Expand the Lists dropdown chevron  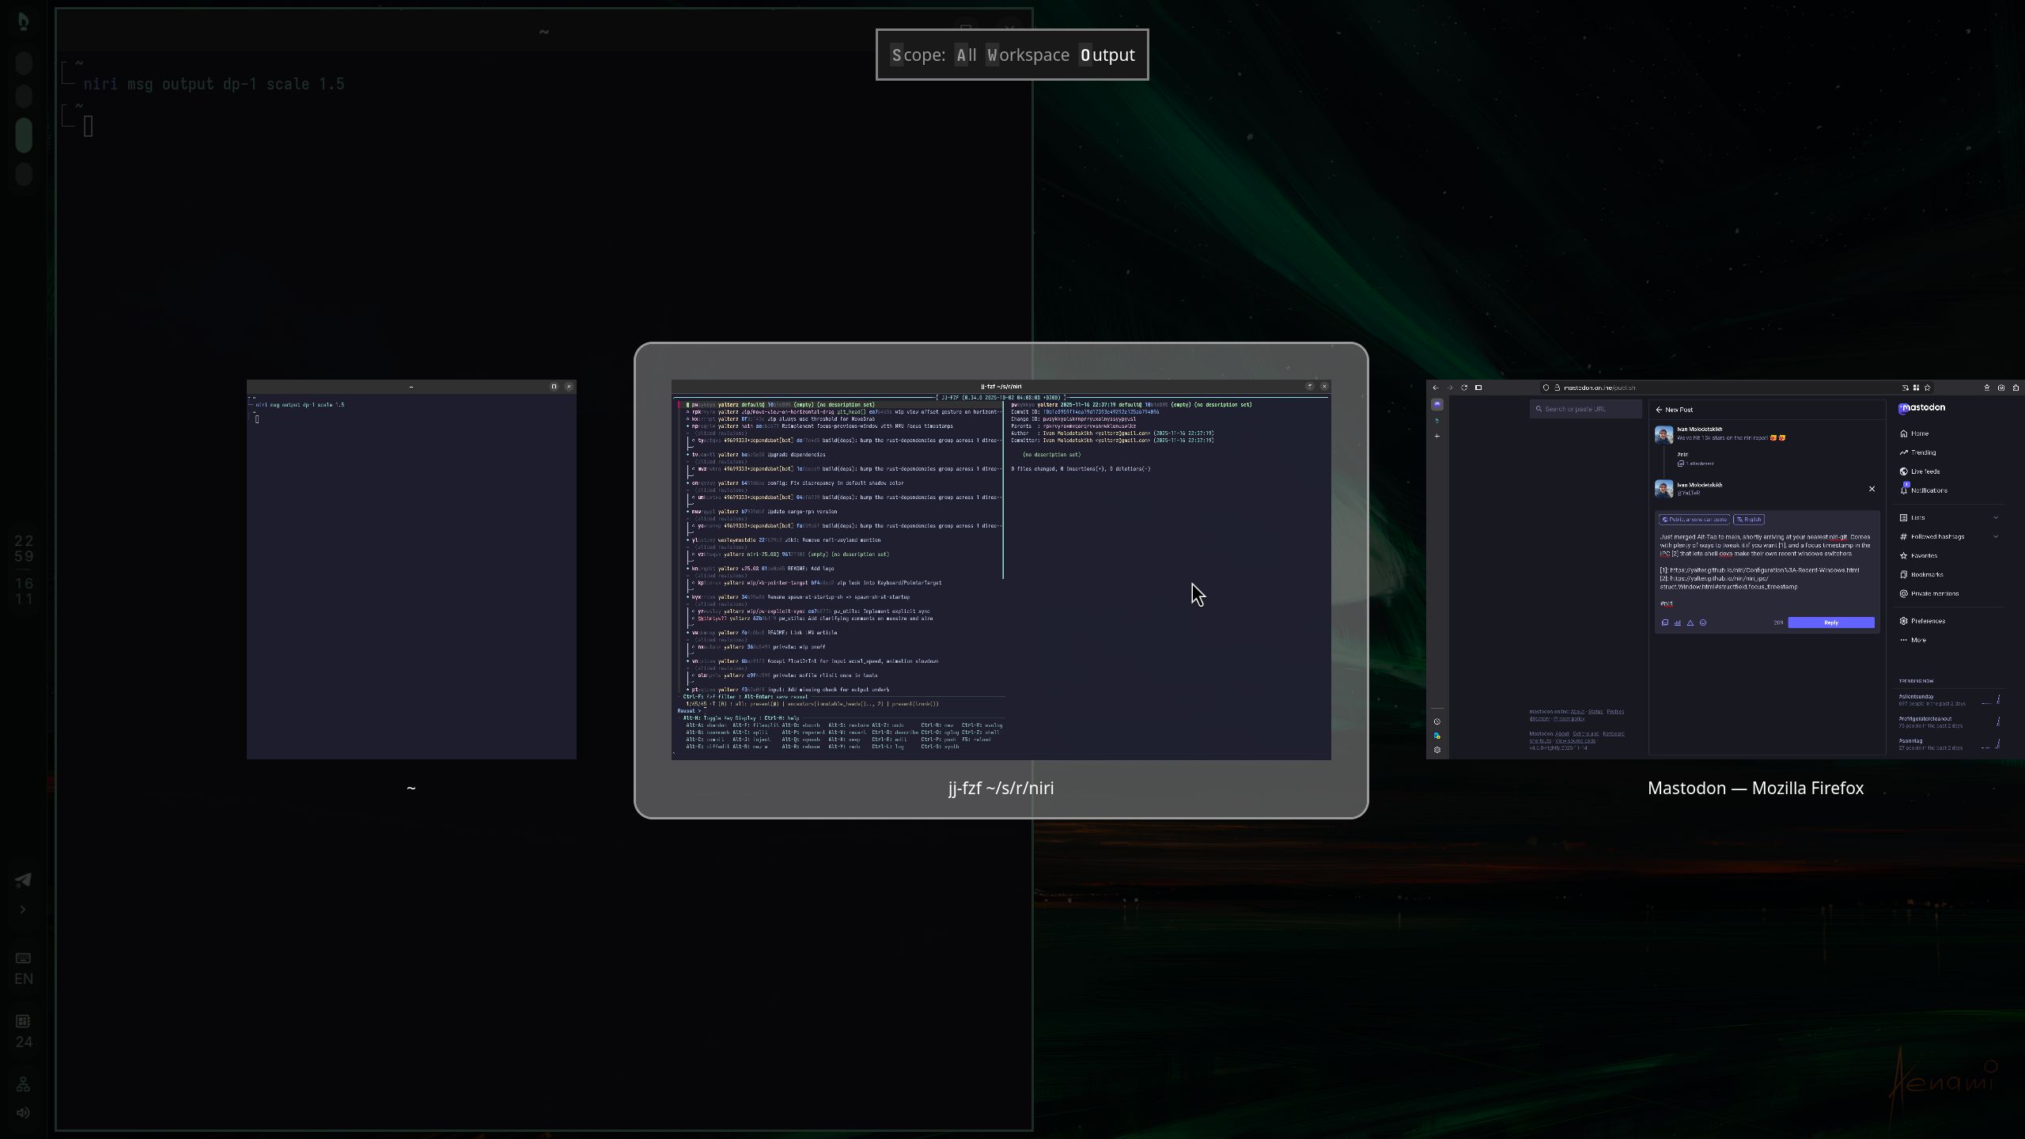coord(1997,517)
